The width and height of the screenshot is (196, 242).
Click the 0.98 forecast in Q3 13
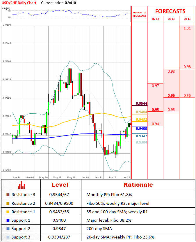(171, 72)
